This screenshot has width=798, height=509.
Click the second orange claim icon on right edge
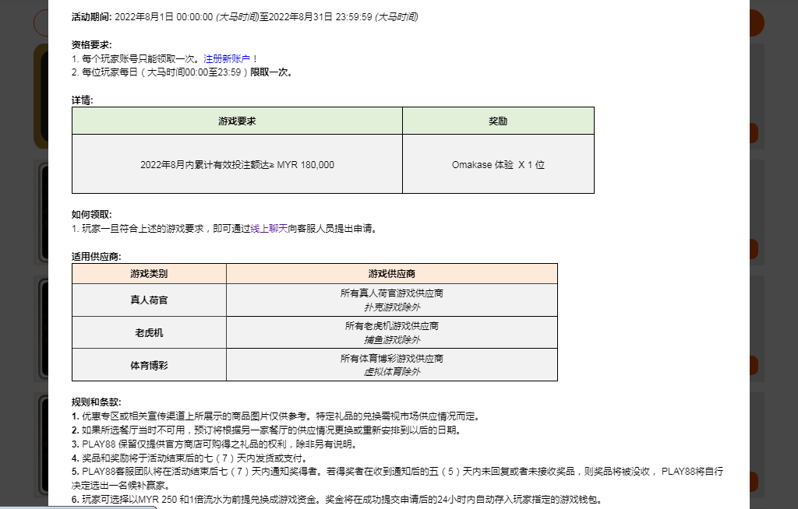[754, 132]
